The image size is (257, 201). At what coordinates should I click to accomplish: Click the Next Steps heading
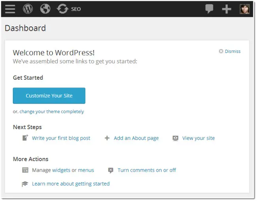[x=27, y=127]
